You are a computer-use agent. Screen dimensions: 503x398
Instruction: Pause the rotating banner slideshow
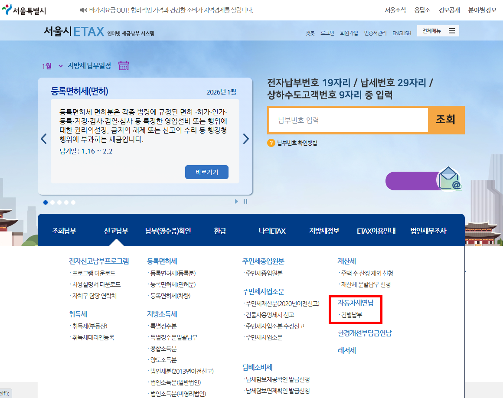click(245, 201)
